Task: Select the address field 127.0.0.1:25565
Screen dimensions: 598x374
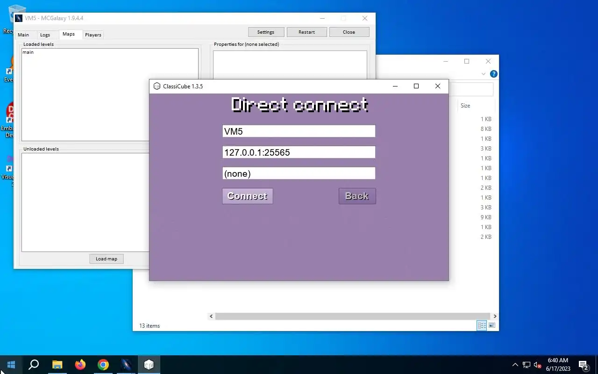Action: [299, 152]
